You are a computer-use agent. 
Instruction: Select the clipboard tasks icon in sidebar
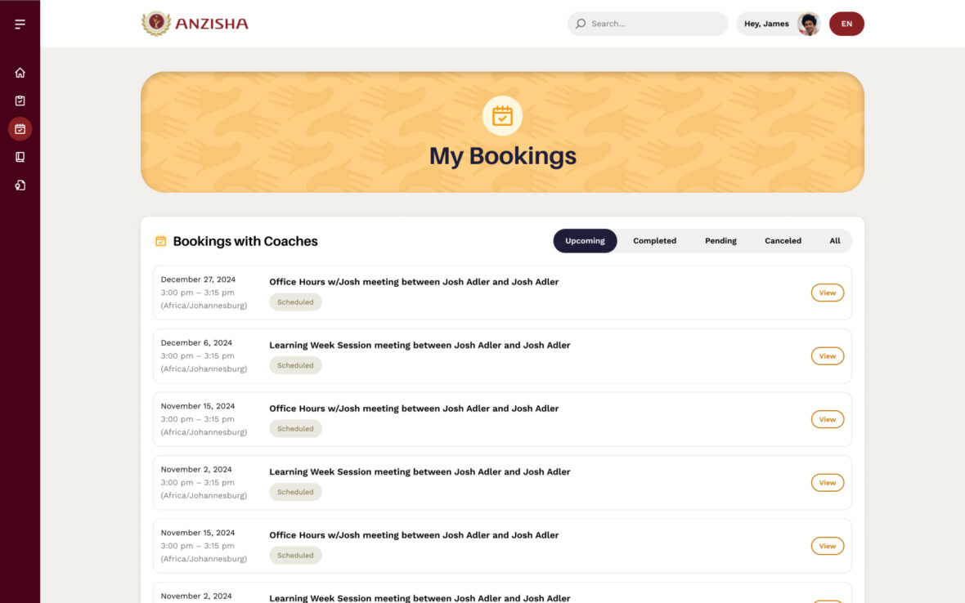tap(20, 100)
